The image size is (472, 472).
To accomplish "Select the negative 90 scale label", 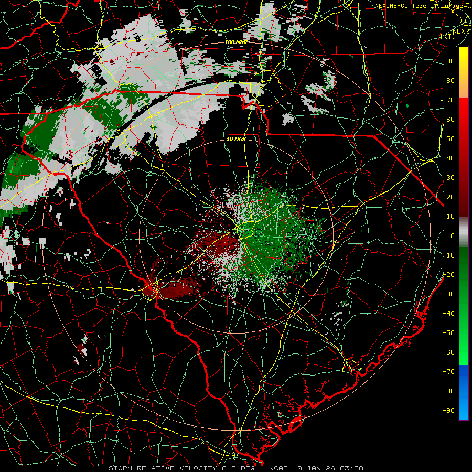I will point(448,410).
